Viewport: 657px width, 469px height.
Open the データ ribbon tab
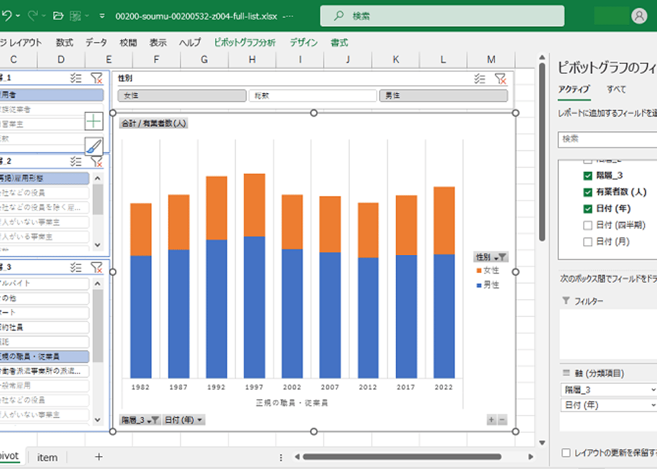[97, 43]
